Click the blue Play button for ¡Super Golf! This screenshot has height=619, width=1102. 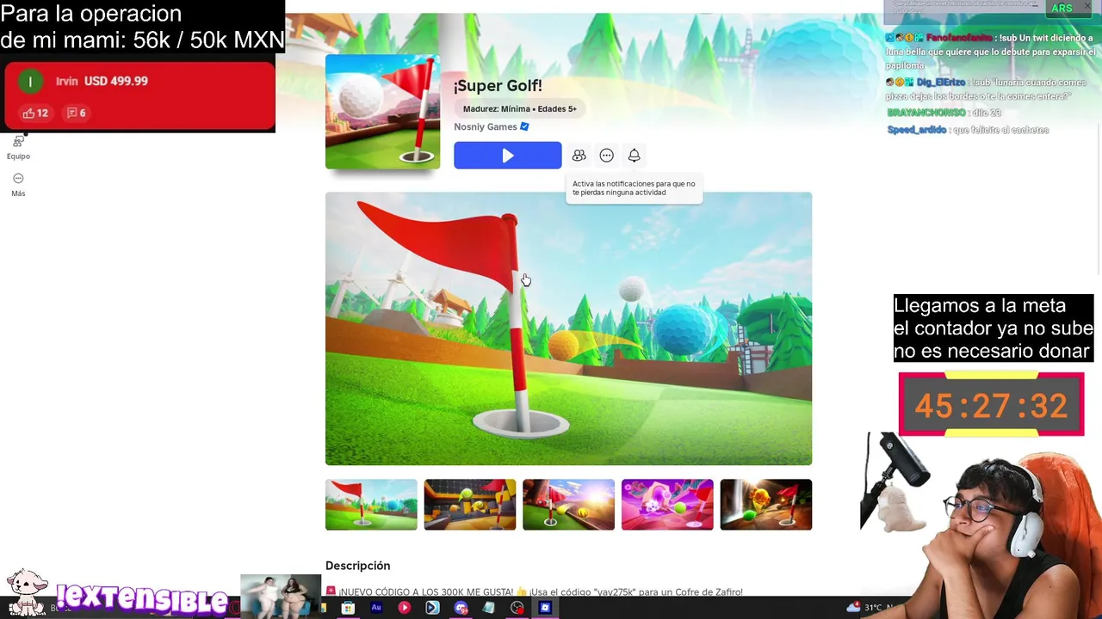507,156
